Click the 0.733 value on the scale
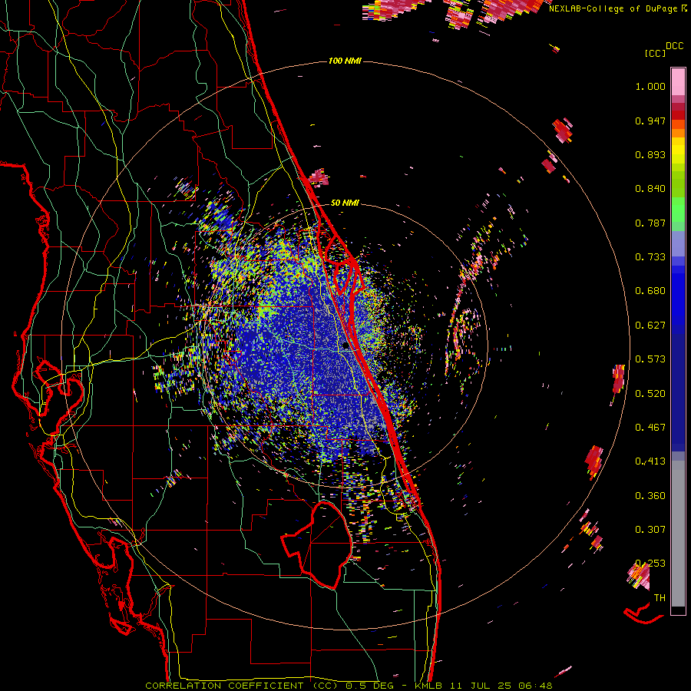The image size is (691, 691). point(650,257)
